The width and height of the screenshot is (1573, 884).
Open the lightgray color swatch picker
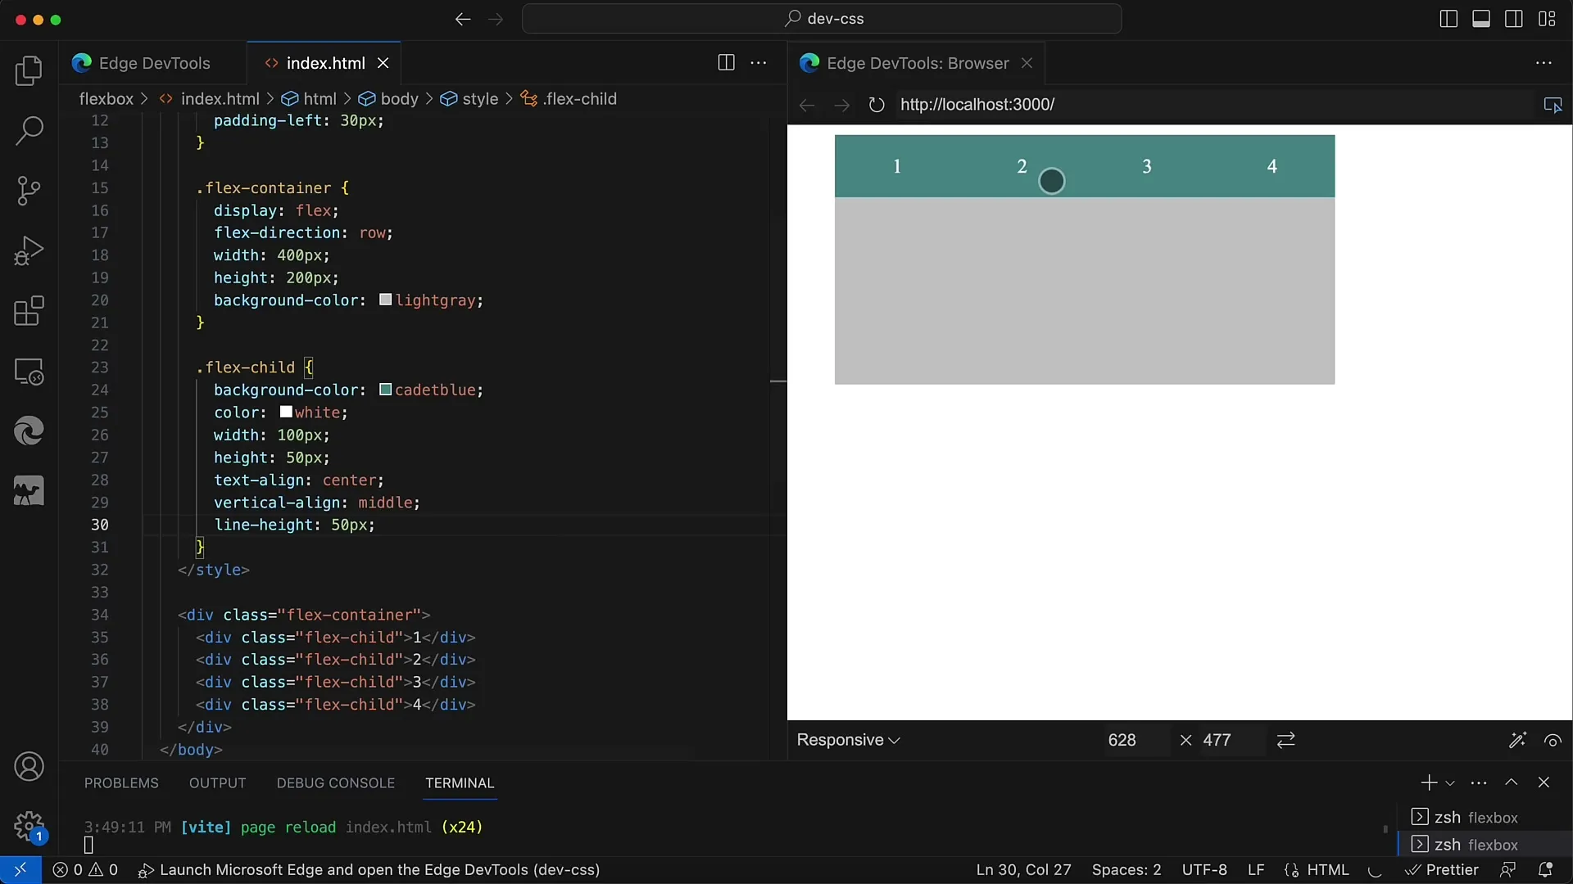(385, 300)
